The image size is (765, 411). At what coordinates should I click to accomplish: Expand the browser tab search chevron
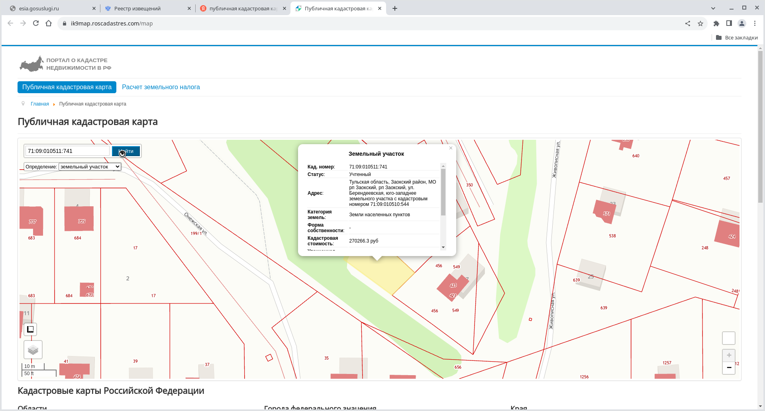point(713,8)
